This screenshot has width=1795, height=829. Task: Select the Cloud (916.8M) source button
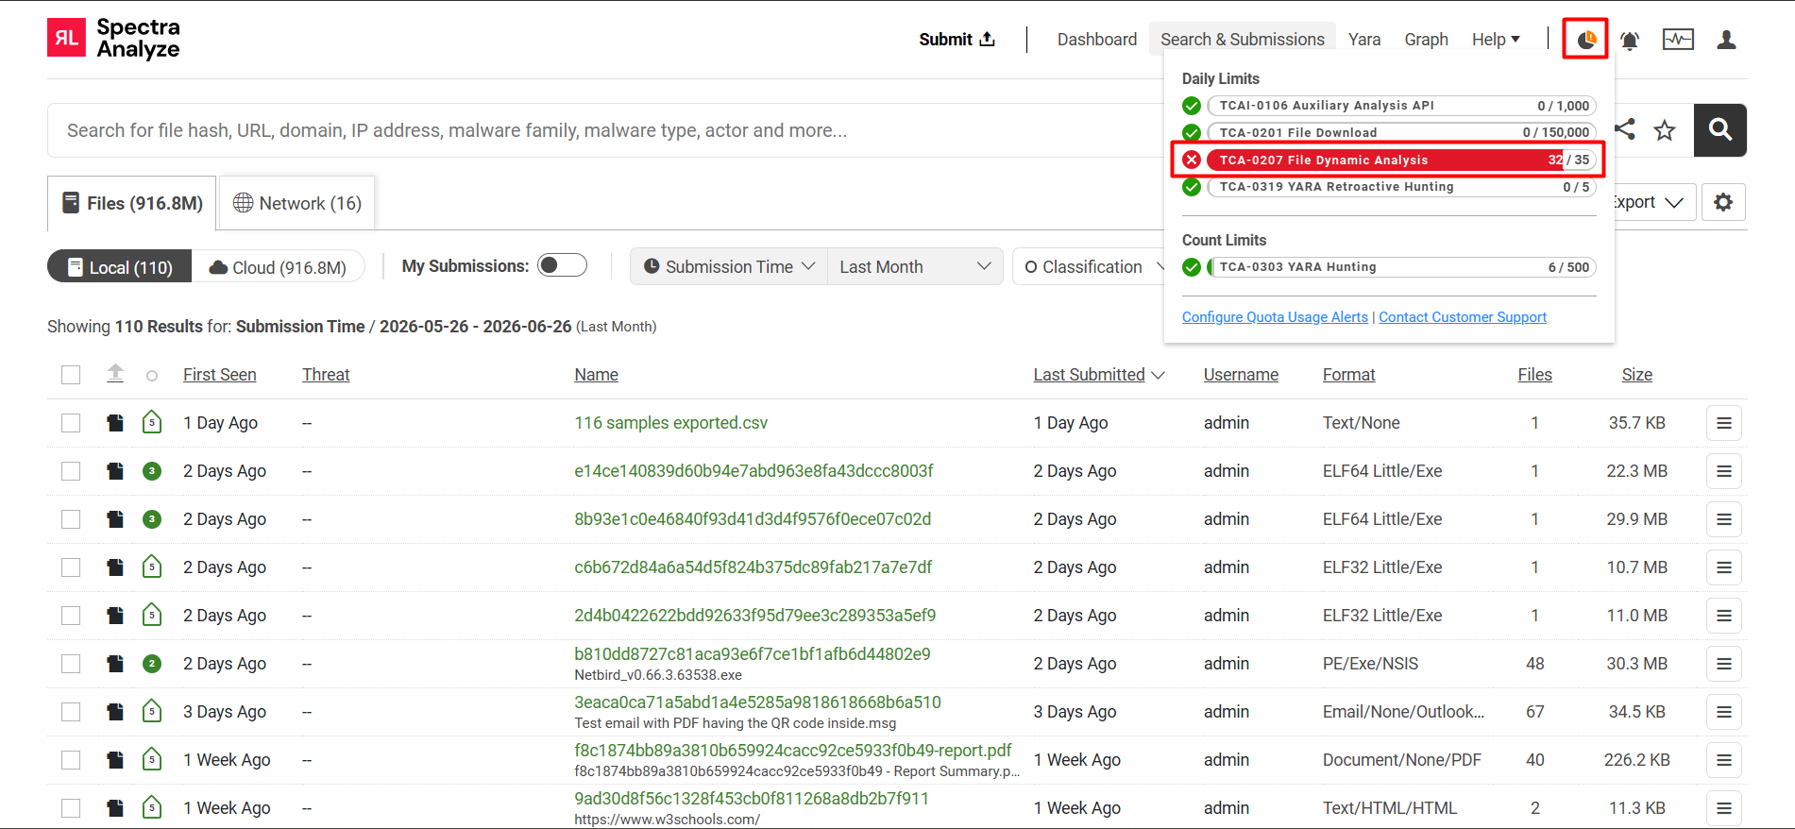[278, 267]
